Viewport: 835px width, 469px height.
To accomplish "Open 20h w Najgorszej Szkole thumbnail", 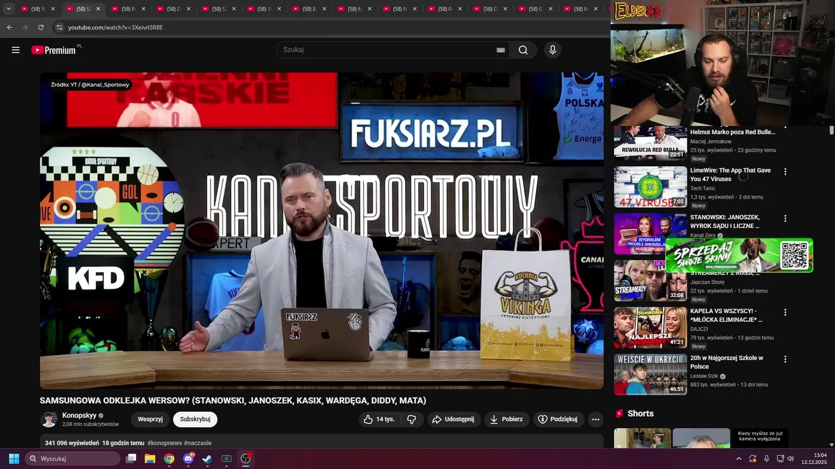I will tap(650, 375).
